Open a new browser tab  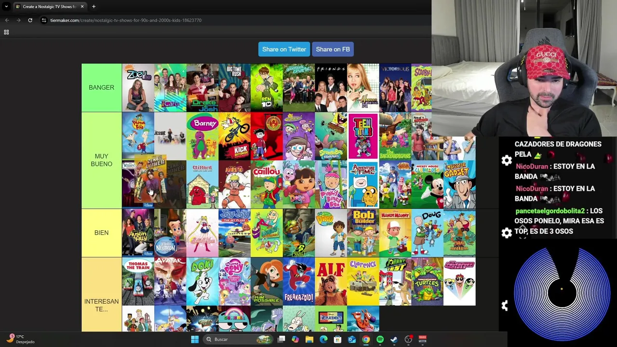pos(94,6)
